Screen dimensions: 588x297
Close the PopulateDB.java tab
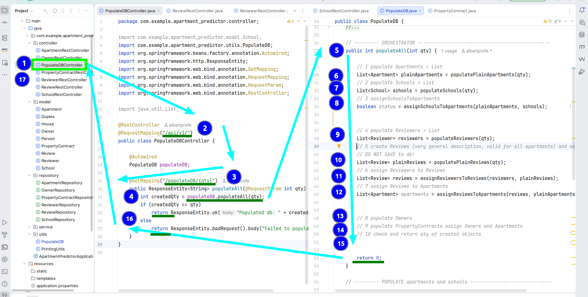pyautogui.click(x=420, y=11)
